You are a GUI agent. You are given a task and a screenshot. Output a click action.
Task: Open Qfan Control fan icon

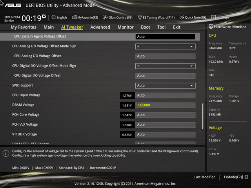[x=105, y=17]
